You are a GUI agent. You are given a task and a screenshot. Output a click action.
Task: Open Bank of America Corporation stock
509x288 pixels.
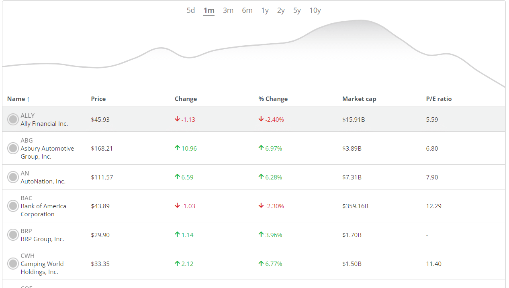pyautogui.click(x=43, y=210)
